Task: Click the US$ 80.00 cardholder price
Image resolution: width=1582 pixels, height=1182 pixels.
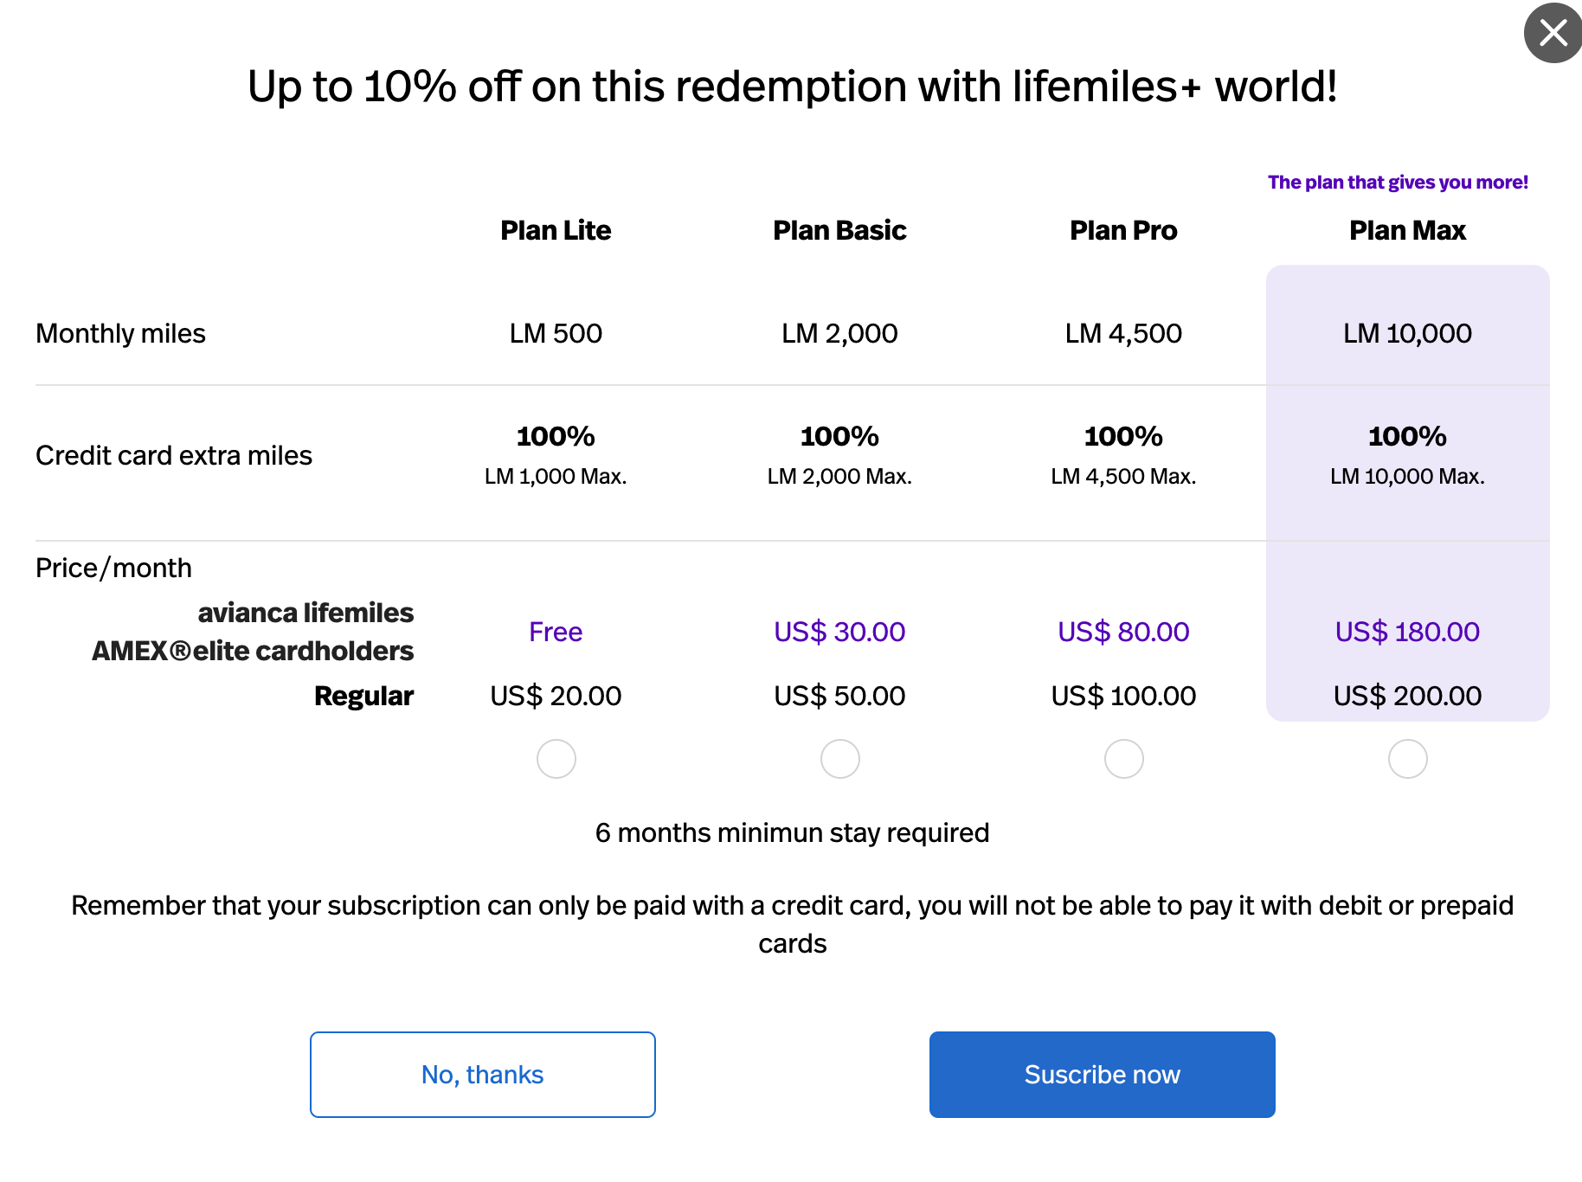Action: (1123, 632)
